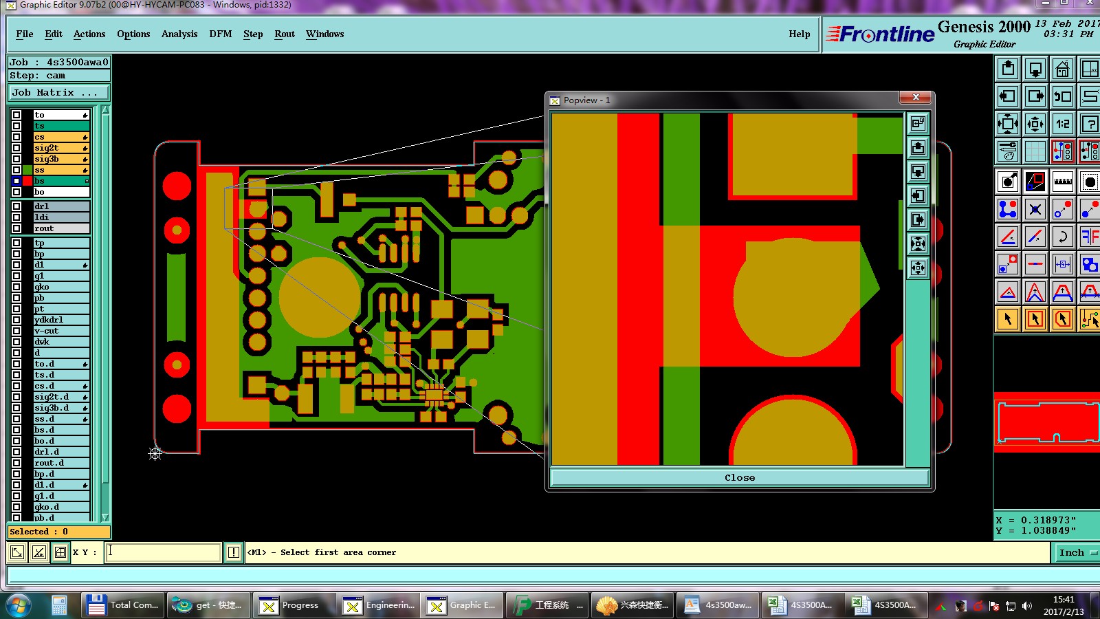Select the ruler measure tool

[1063, 182]
